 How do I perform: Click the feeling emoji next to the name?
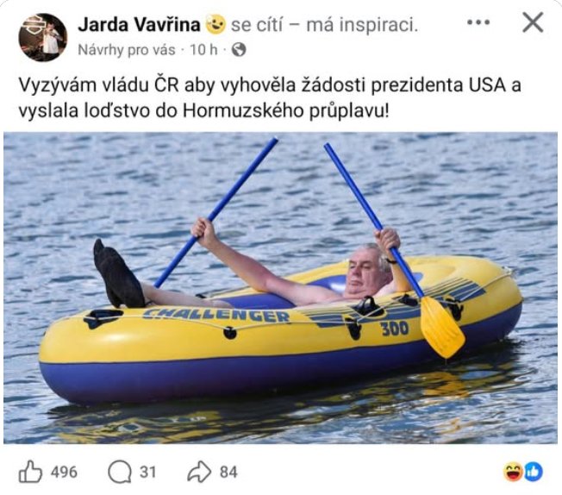coord(215,25)
